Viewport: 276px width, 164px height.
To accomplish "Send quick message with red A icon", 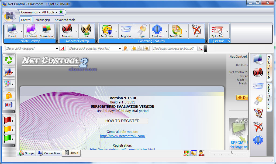I will pyautogui.click(x=63, y=49).
